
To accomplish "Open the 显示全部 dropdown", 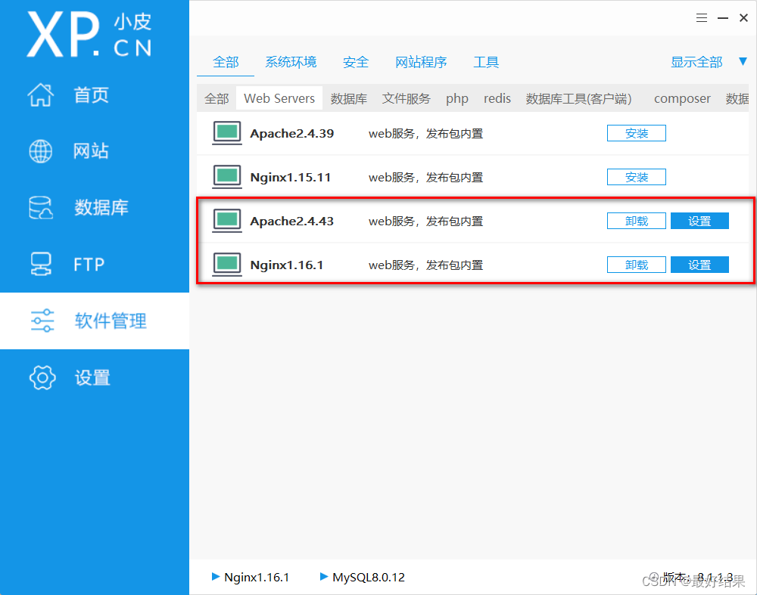I will point(696,62).
